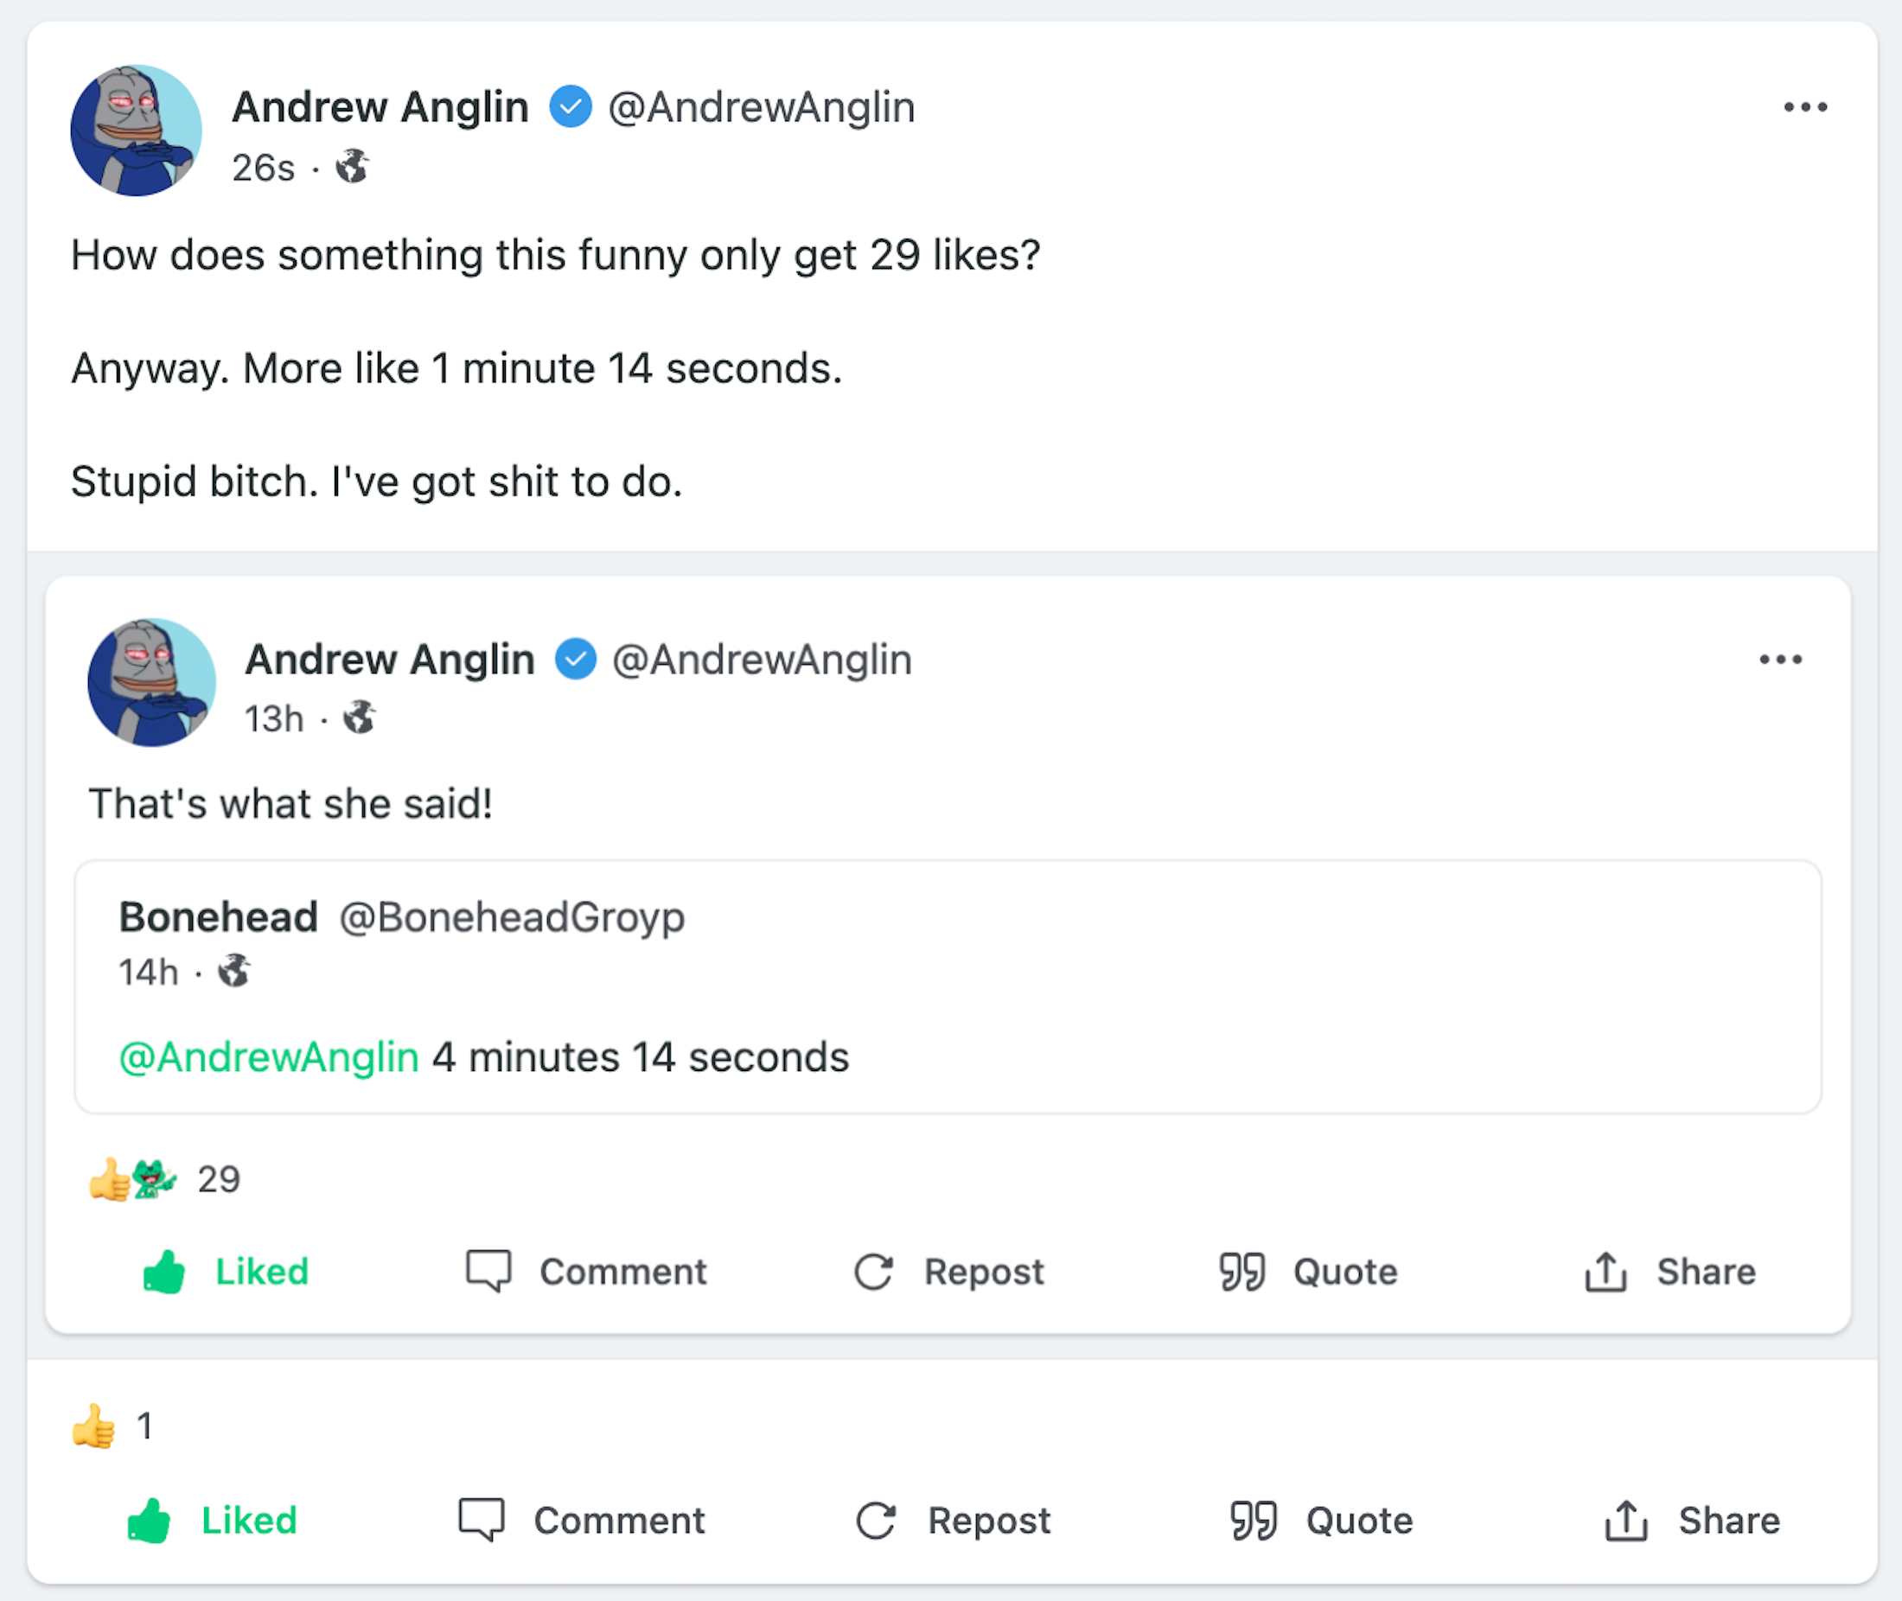Click the avatar on the 13h quoted post

[151, 683]
